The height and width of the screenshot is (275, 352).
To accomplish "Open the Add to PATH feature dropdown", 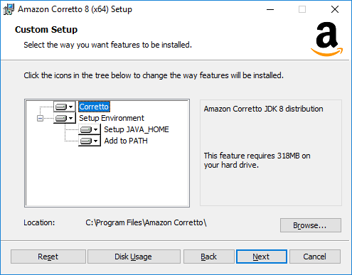I will (x=90, y=141).
